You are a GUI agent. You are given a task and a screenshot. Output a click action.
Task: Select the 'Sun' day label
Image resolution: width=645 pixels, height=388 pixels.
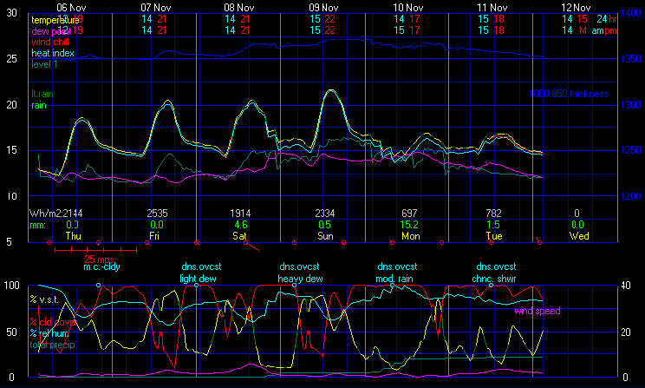tap(325, 236)
